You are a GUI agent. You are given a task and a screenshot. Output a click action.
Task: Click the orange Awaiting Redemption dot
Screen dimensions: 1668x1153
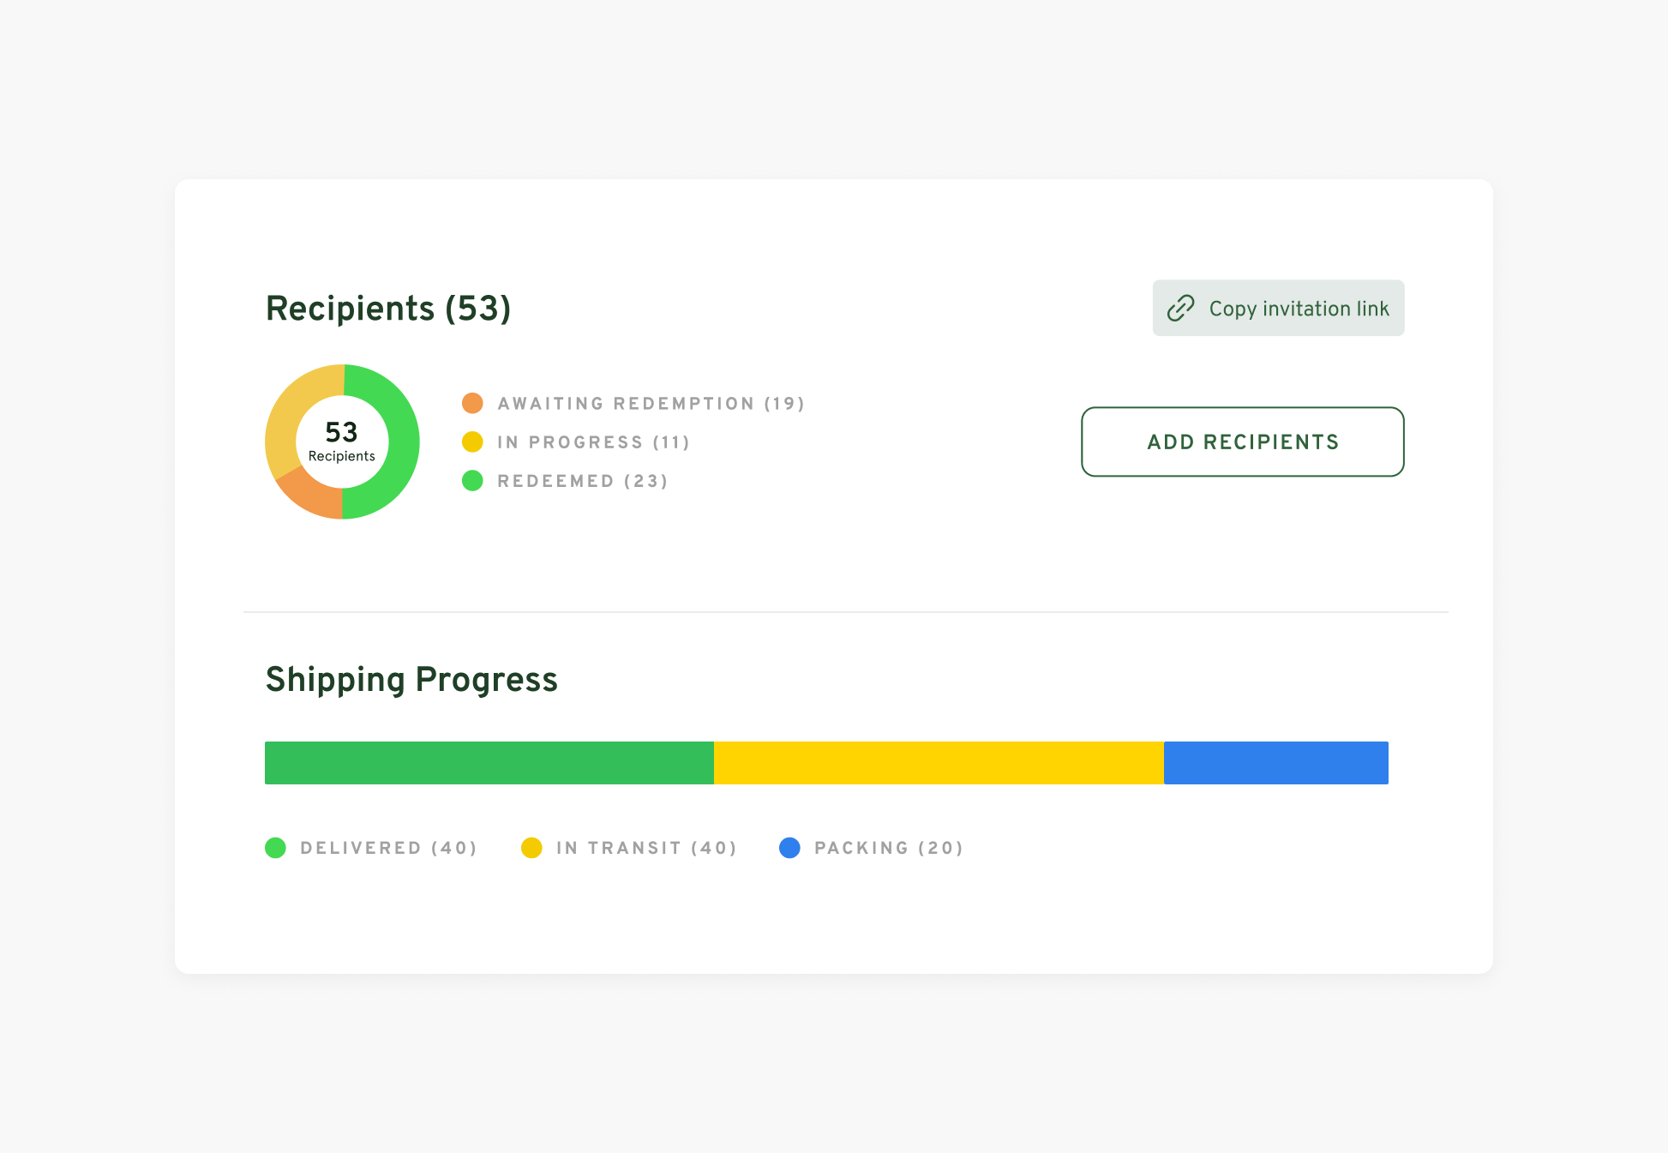tap(472, 403)
